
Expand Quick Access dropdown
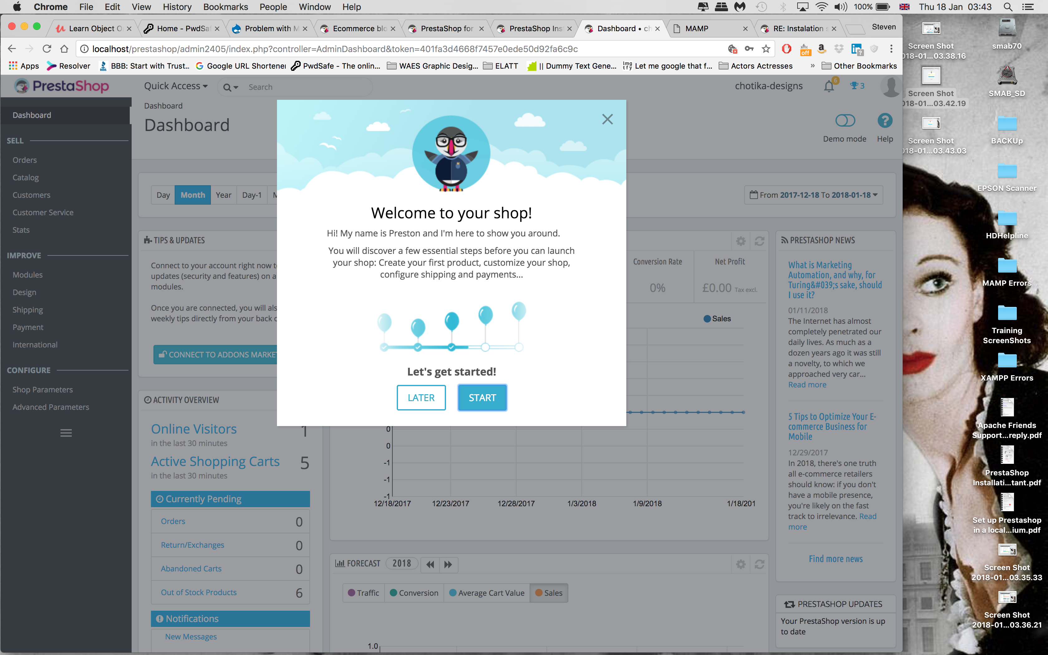(176, 86)
